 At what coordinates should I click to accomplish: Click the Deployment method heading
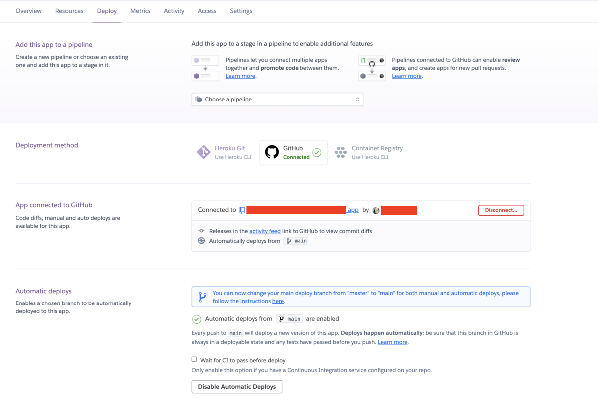(47, 145)
